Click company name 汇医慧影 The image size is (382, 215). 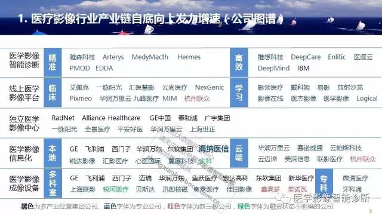click(141, 88)
